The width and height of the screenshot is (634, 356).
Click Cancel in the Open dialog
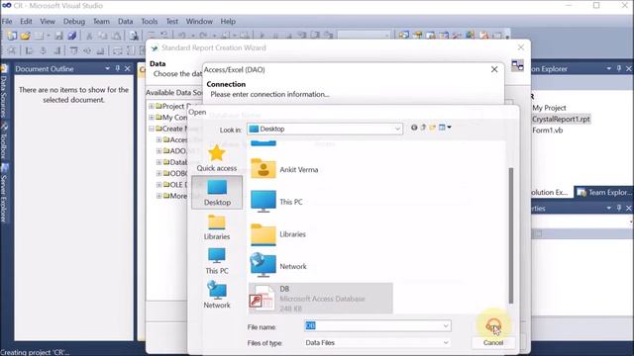493,343
